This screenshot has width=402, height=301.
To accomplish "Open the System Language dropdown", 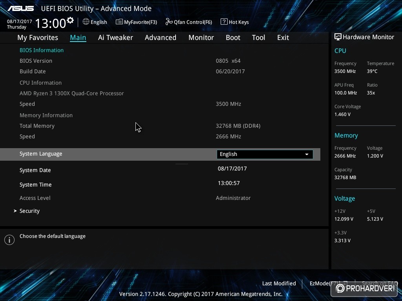I will [x=265, y=154].
